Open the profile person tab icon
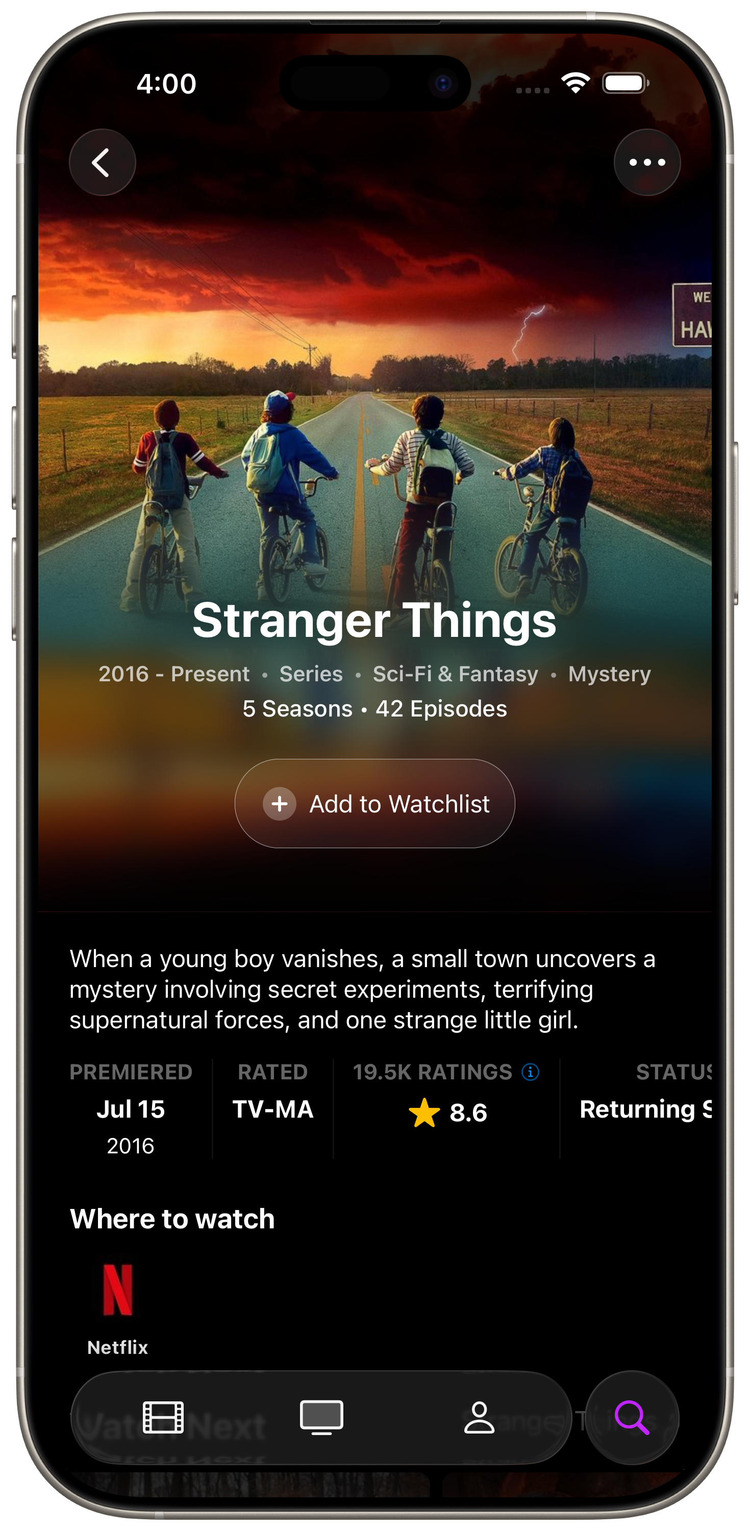 [x=479, y=1417]
